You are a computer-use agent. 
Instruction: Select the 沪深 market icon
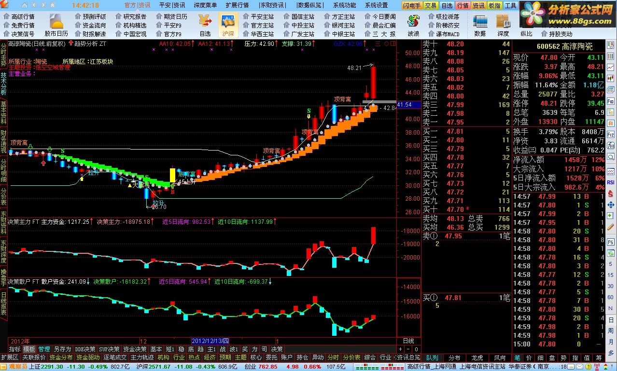point(228,25)
